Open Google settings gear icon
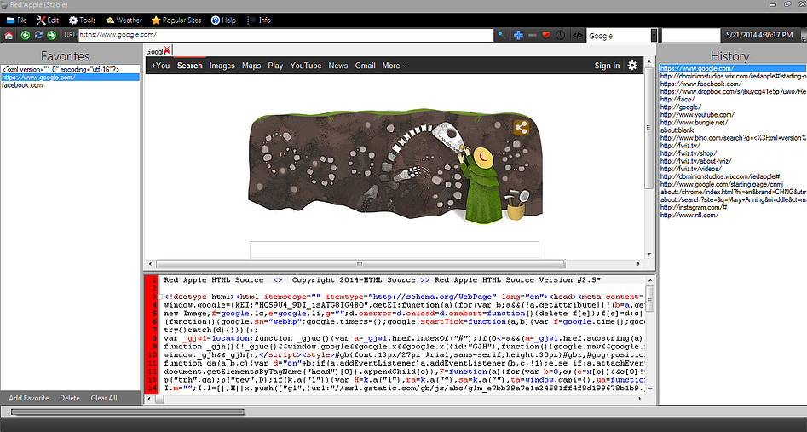 632,66
